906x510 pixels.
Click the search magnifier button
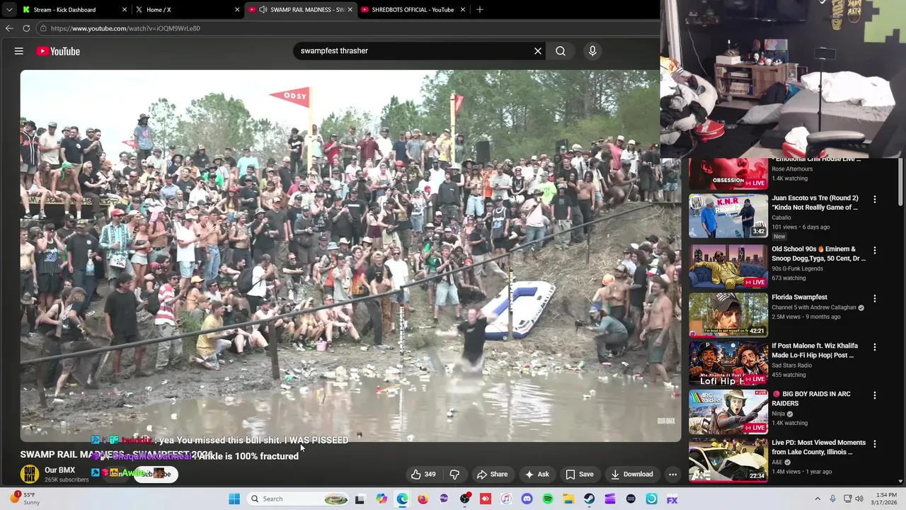[x=561, y=51]
